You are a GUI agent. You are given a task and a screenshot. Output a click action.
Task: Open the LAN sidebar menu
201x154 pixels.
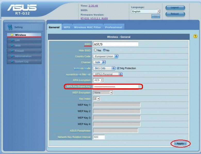(x=24, y=40)
